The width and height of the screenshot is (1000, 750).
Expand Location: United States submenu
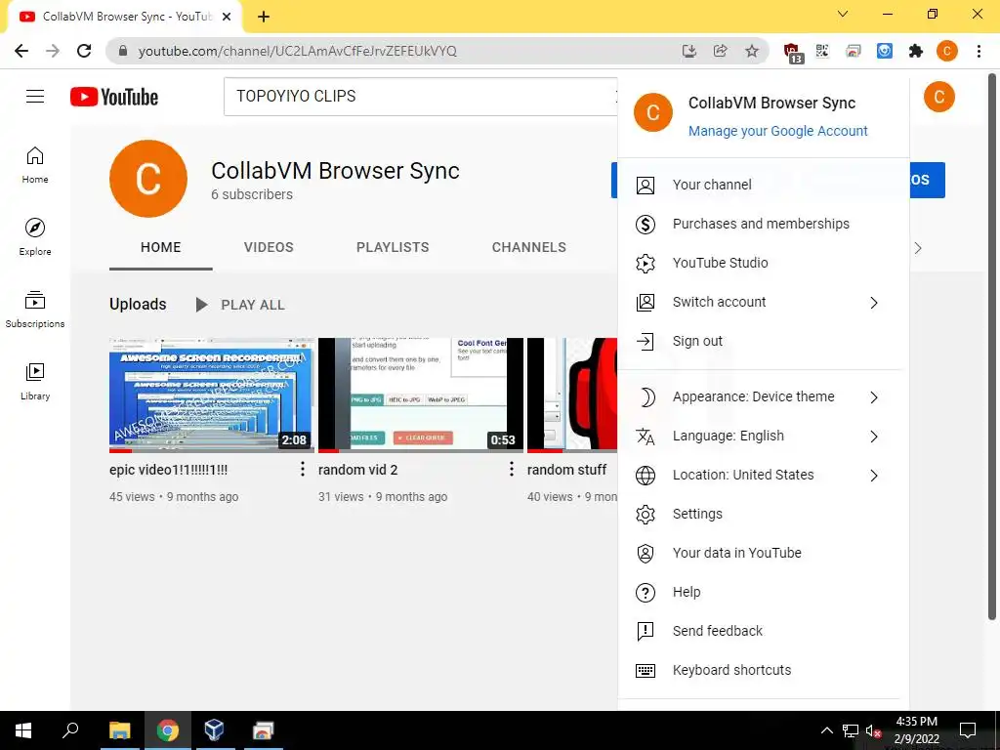click(x=759, y=476)
